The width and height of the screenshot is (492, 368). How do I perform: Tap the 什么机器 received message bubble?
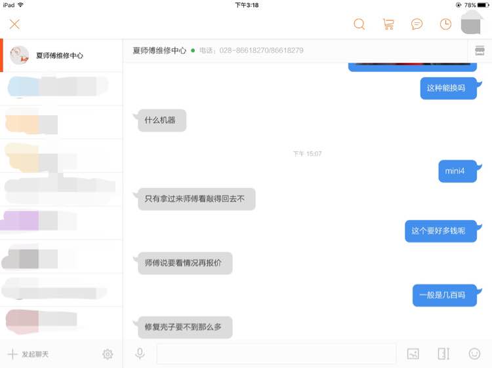pos(162,120)
